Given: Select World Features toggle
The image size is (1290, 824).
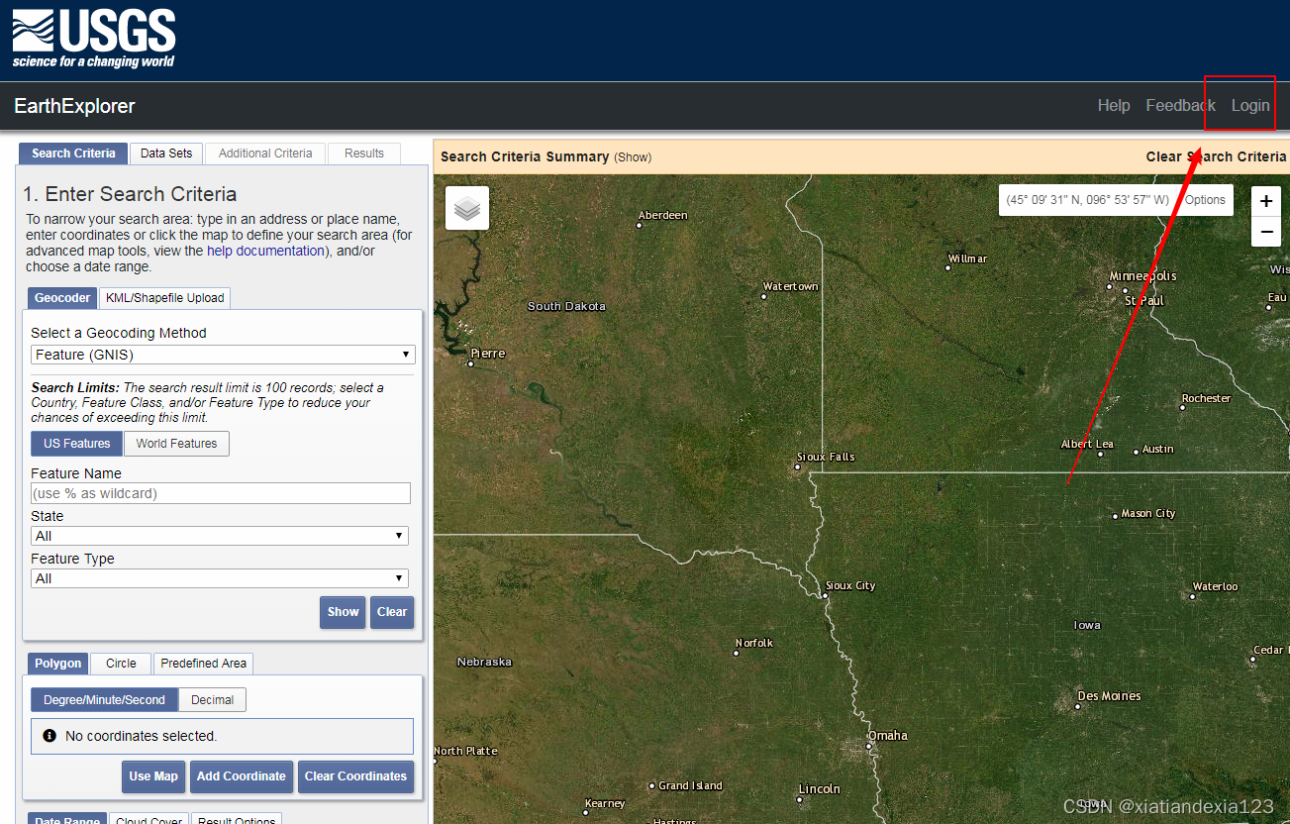Looking at the screenshot, I should coord(177,444).
